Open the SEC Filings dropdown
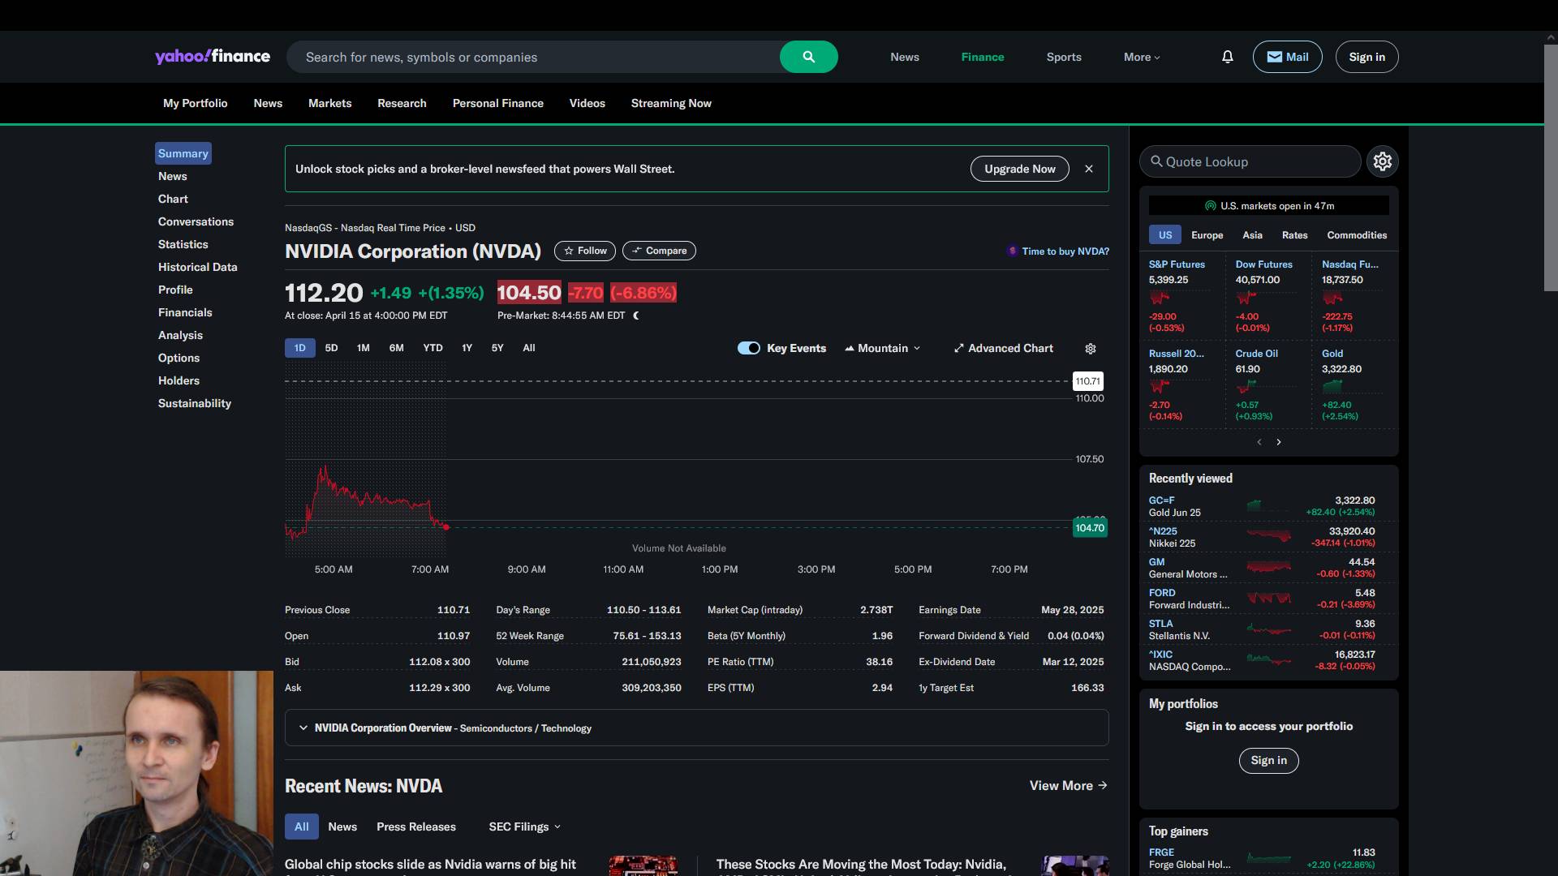The height and width of the screenshot is (876, 1558). pyautogui.click(x=524, y=827)
